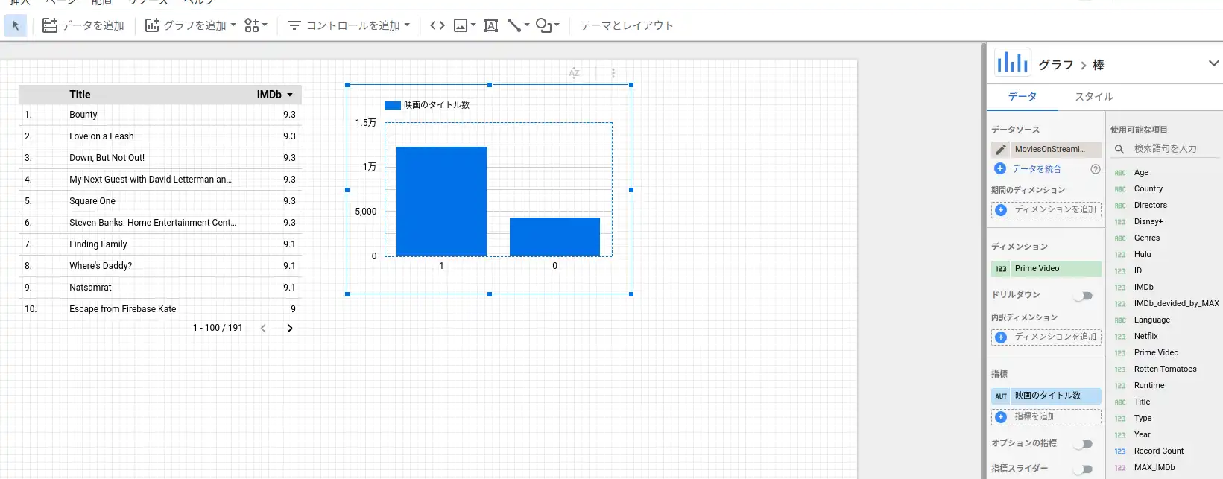Expand the chart type chevron
The height and width of the screenshot is (479, 1223).
[1213, 63]
